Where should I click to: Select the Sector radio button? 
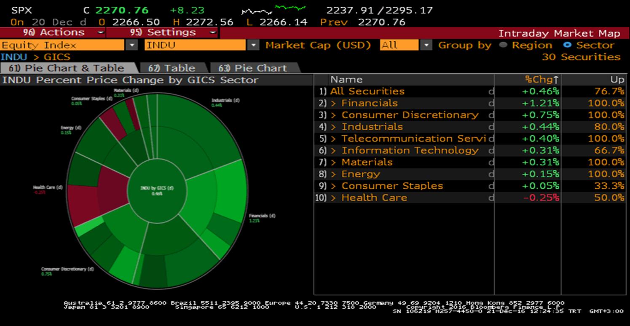point(567,45)
